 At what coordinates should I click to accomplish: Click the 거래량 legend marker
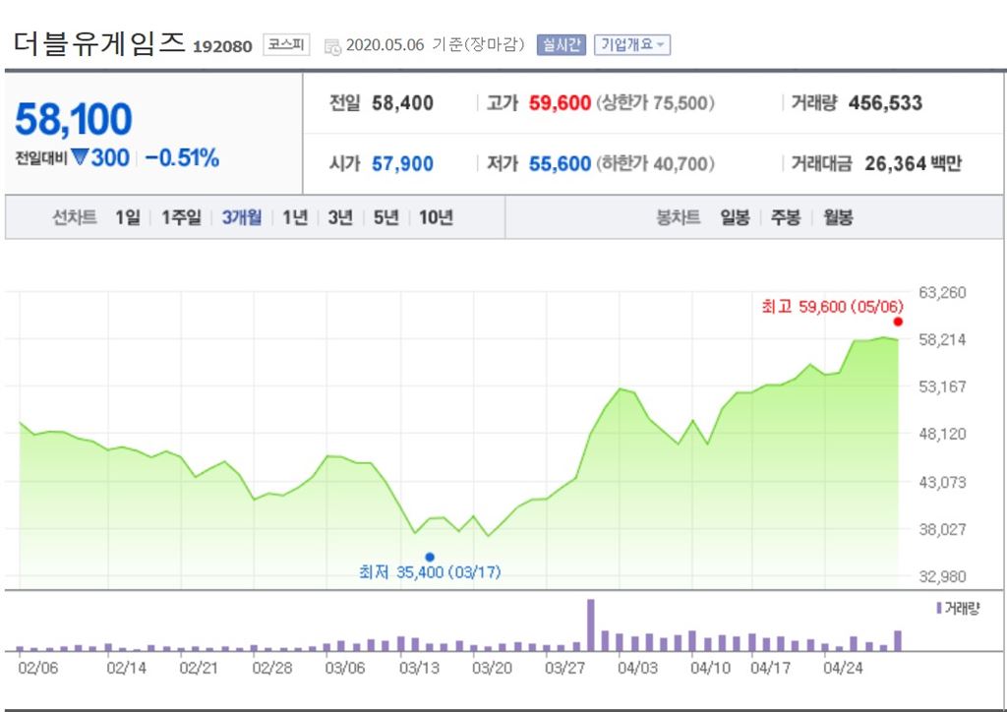tap(939, 608)
